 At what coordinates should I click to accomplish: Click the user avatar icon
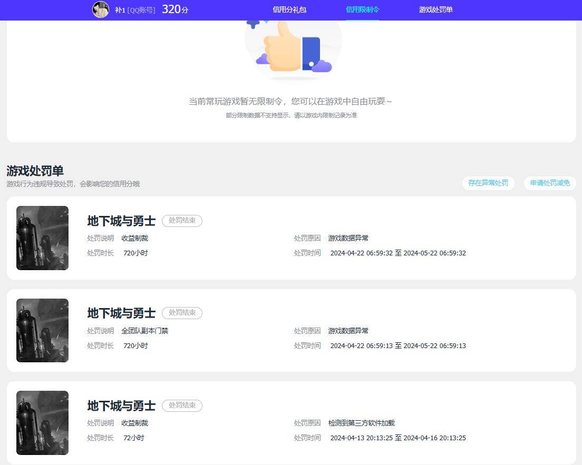[100, 9]
